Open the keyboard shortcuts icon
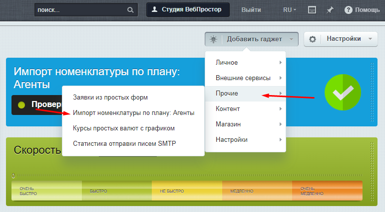The image size is (385, 212). [x=312, y=10]
